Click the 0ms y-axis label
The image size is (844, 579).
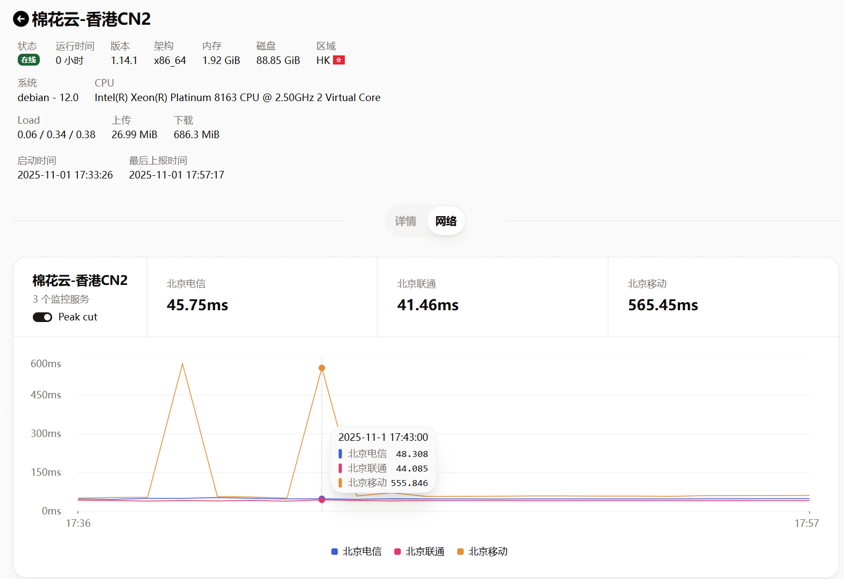tap(52, 511)
